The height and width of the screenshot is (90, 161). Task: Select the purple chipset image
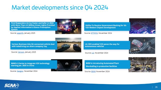point(142,26)
